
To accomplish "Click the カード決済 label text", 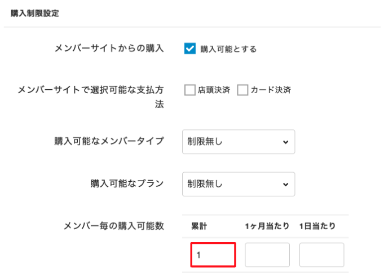I will click(x=271, y=90).
